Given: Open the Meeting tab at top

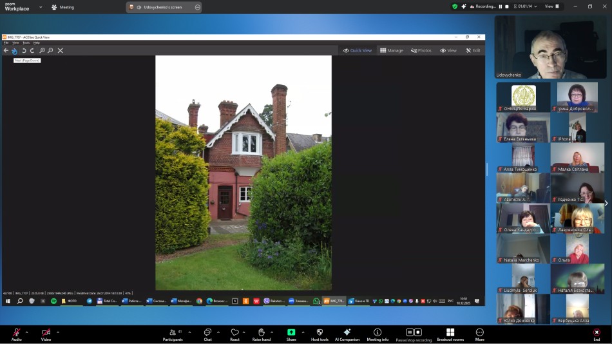Looking at the screenshot, I should pyautogui.click(x=63, y=7).
